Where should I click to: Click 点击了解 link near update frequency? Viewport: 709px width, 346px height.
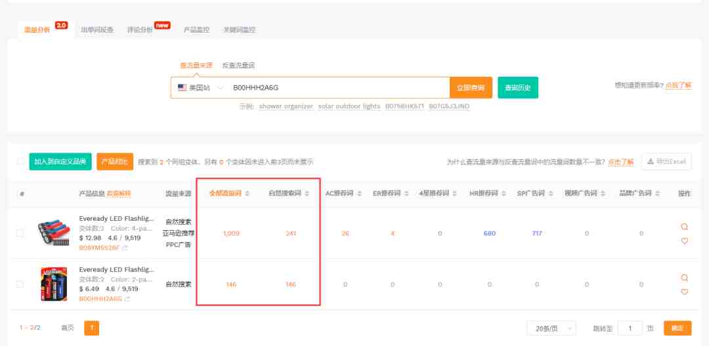[x=678, y=85]
